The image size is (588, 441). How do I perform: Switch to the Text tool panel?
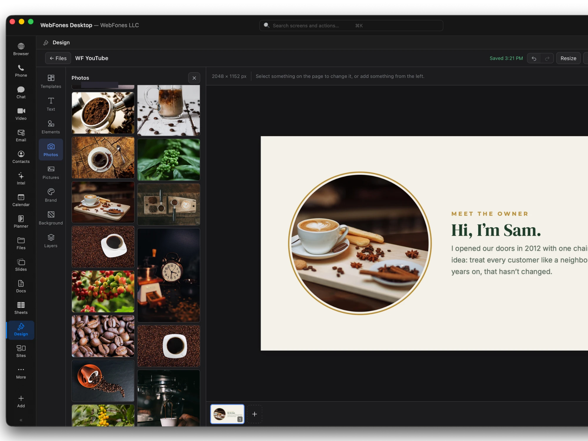[x=51, y=104]
